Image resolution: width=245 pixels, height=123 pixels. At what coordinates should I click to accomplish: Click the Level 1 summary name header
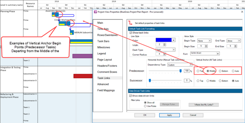coord(11,5)
